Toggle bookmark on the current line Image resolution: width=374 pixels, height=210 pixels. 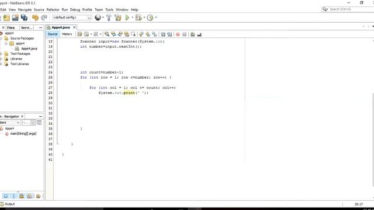154,34
